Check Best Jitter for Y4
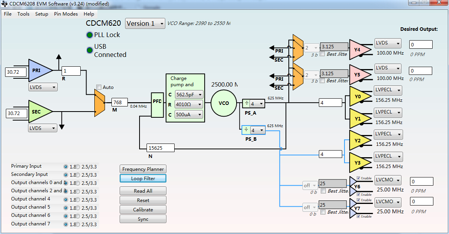The height and width of the screenshot is (234, 449). point(322,54)
